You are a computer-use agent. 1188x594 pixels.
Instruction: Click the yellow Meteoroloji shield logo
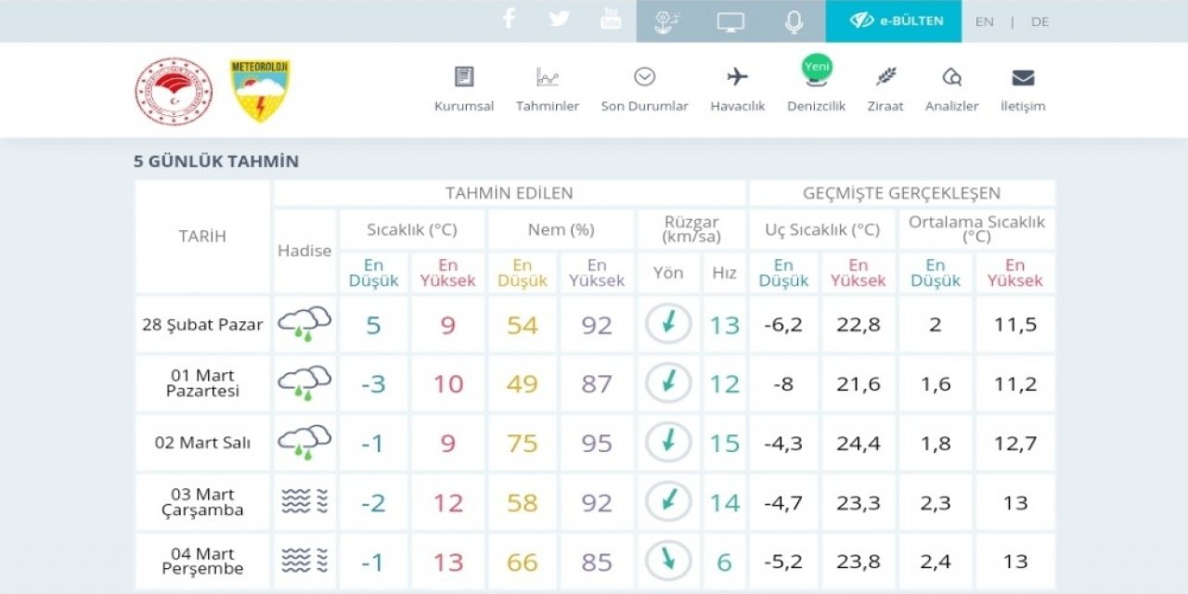[260, 91]
